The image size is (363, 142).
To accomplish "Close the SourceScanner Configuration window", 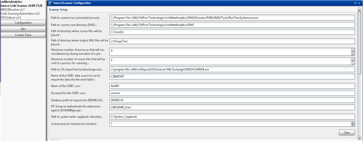I will click(359, 3).
